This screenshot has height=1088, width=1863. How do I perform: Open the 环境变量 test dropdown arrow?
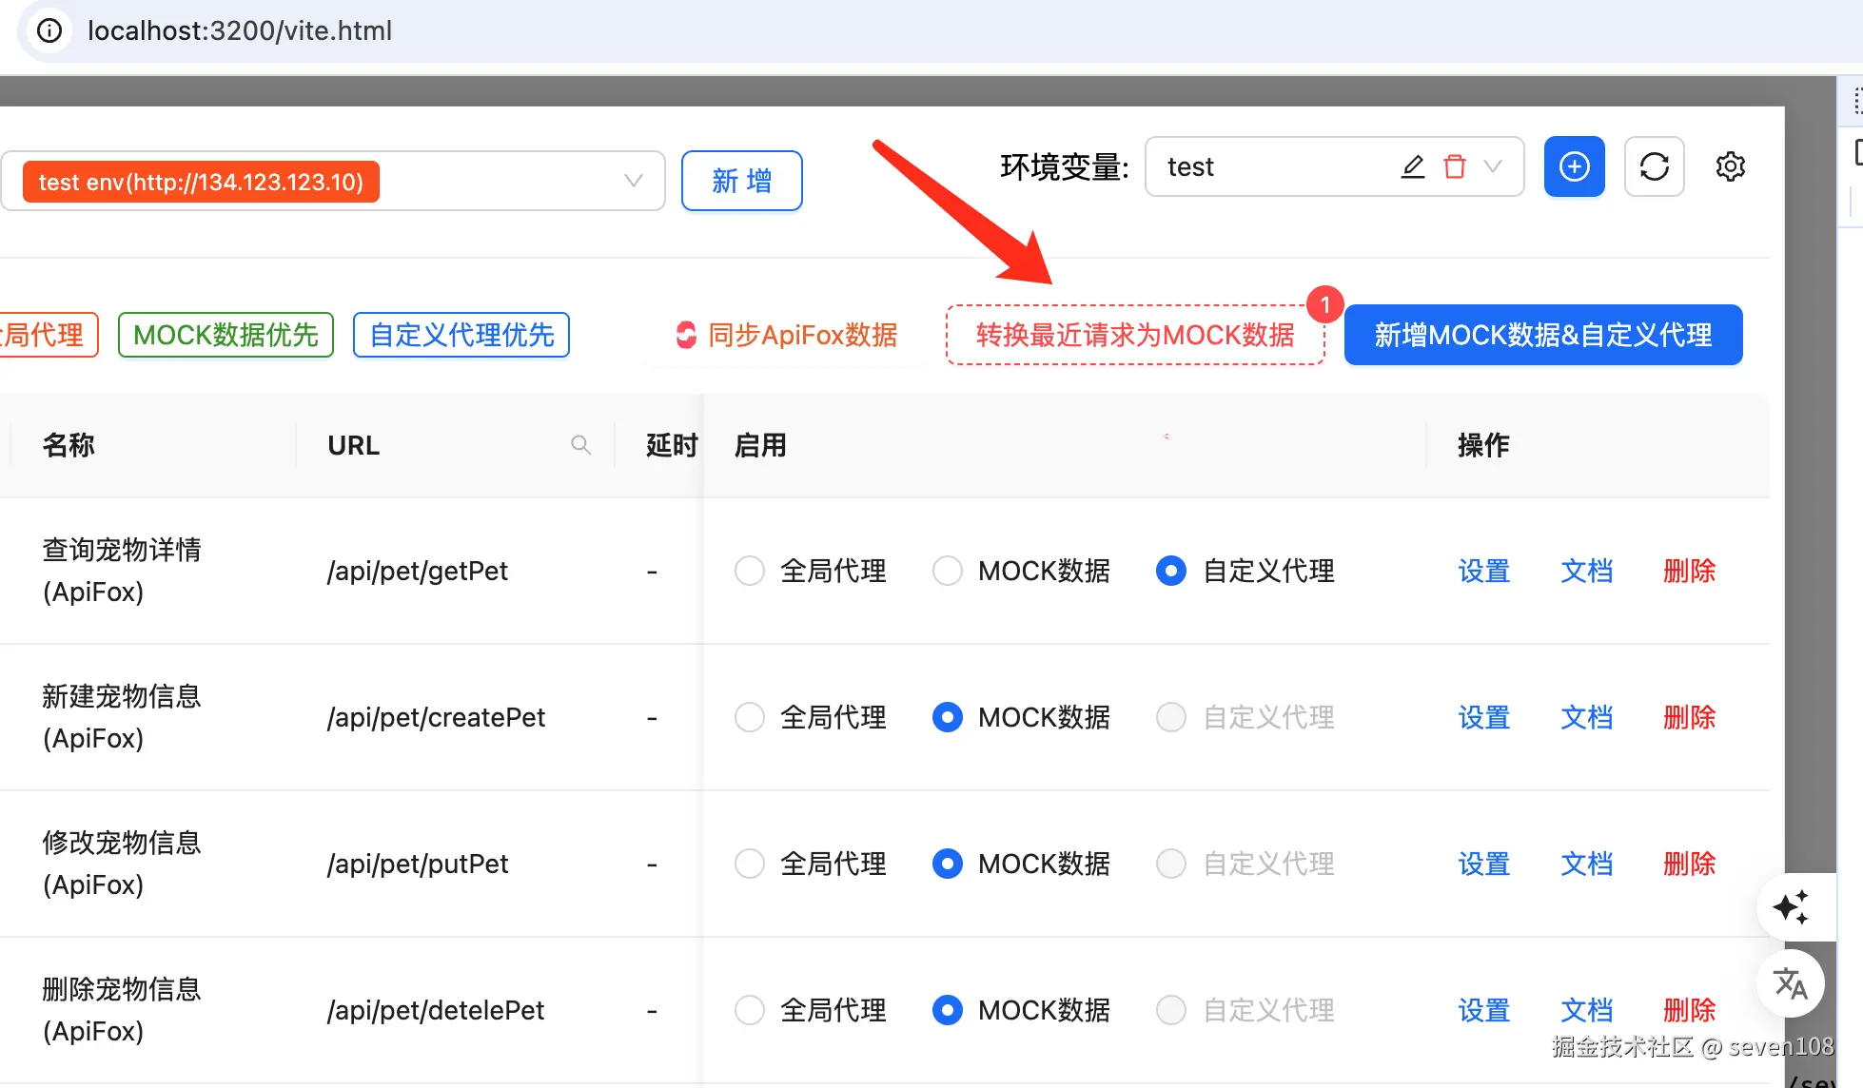coord(1493,166)
